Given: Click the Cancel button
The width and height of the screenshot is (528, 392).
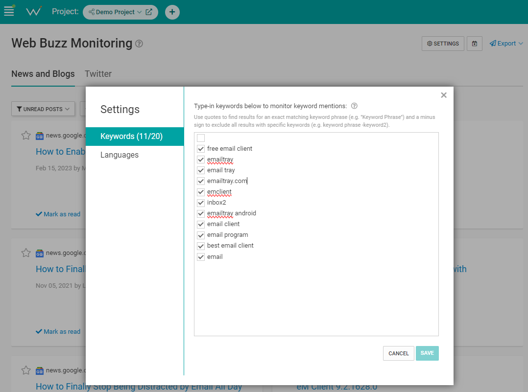Looking at the screenshot, I should [398, 353].
